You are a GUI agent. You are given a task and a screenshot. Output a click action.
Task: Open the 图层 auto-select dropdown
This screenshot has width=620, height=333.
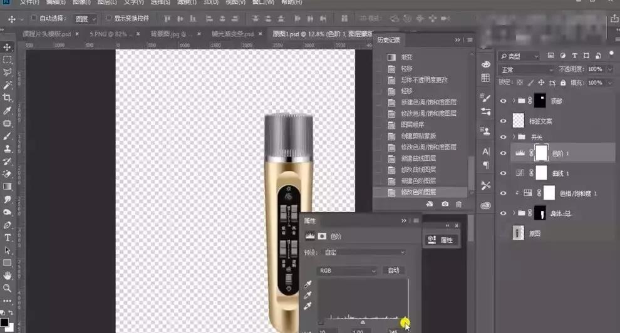(x=85, y=19)
